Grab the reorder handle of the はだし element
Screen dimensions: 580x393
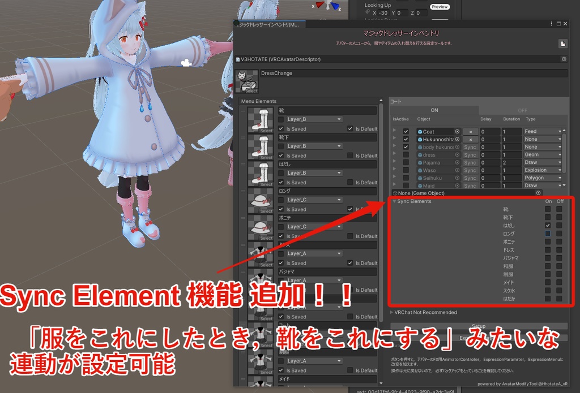tap(243, 165)
